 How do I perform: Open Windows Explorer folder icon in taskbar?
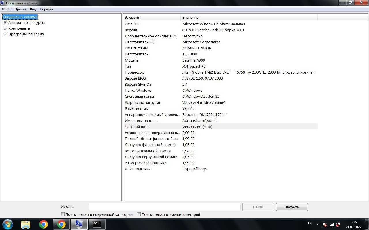(x=26, y=224)
